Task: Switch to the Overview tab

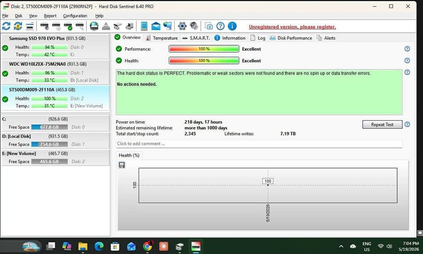Action: point(128,37)
